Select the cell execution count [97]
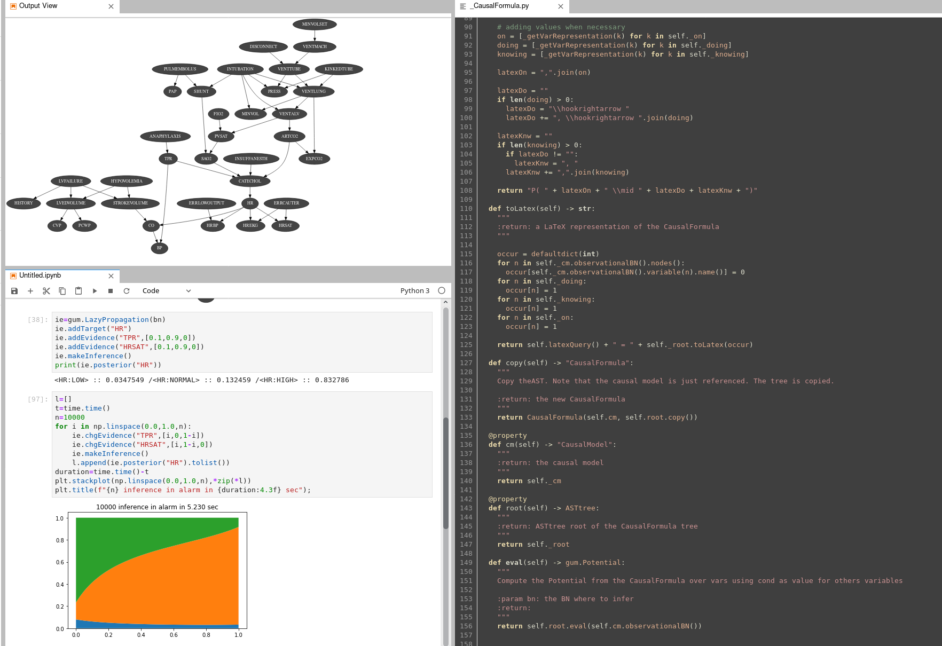 [36, 399]
